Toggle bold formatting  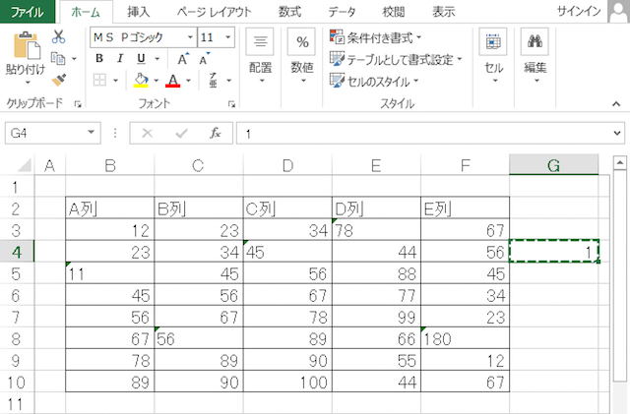(99, 59)
